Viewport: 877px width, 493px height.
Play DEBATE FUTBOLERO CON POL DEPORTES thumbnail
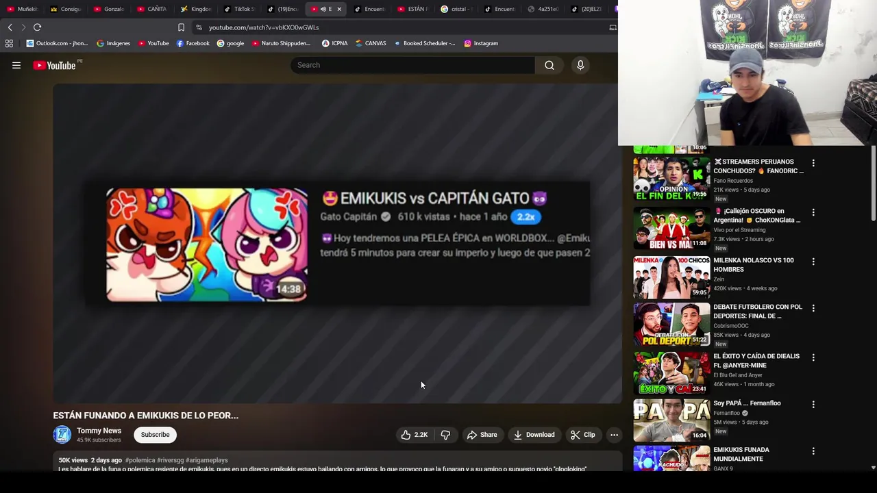click(671, 324)
